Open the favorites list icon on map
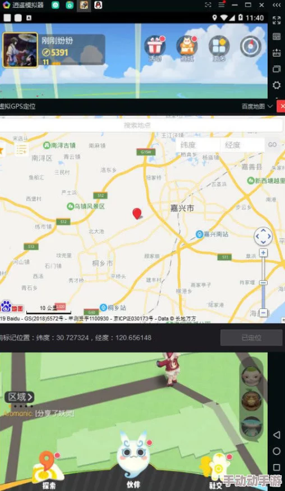 pyautogui.click(x=21, y=149)
